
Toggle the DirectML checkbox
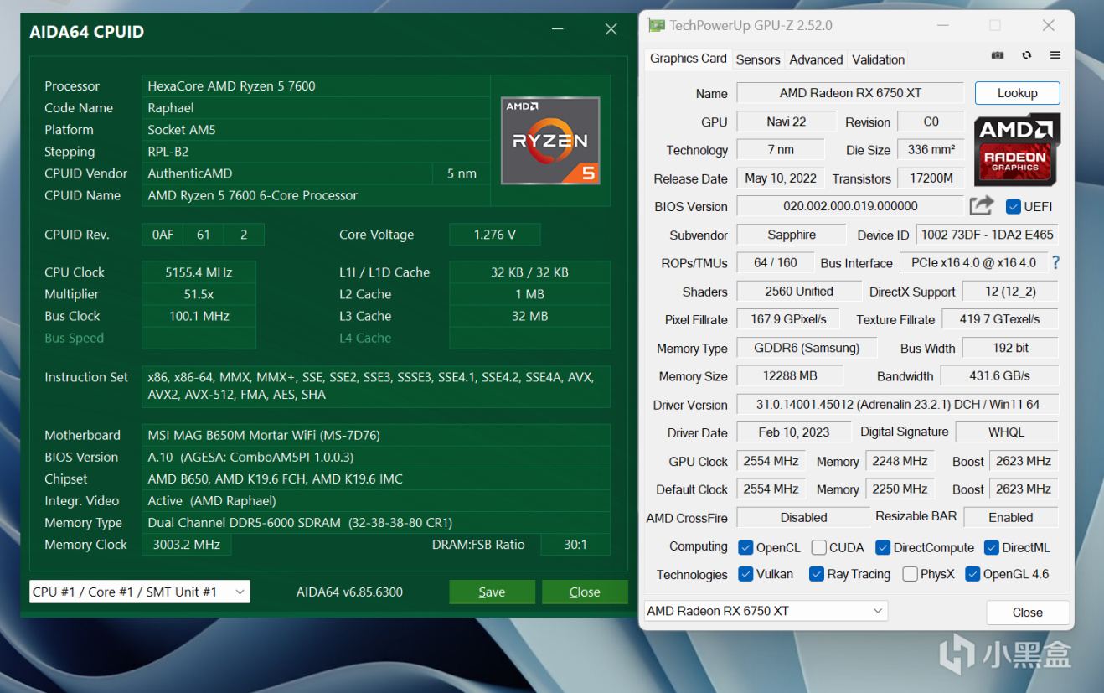tap(991, 547)
